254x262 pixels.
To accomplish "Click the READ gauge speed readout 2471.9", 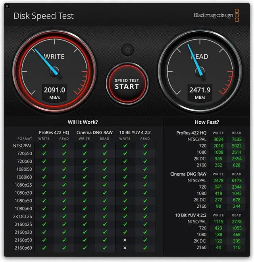I will click(200, 90).
